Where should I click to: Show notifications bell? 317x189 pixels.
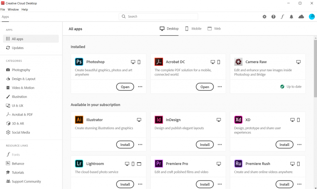tap(291, 17)
